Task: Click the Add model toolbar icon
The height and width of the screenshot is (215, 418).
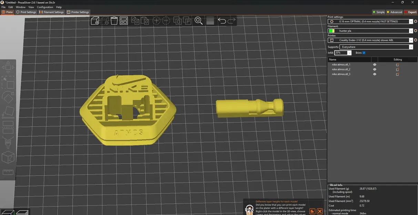Action: [95, 21]
